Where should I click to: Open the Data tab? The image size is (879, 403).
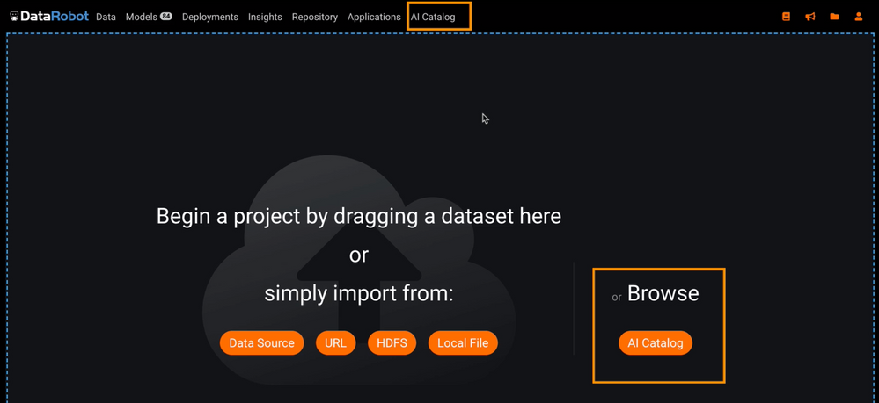coord(106,17)
